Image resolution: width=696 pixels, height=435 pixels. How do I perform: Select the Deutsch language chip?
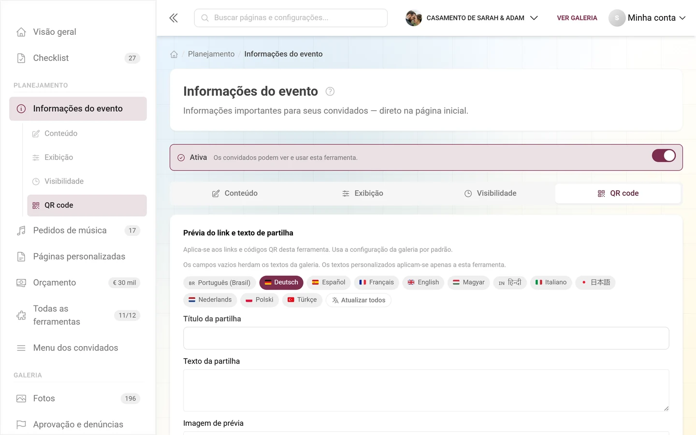click(281, 283)
